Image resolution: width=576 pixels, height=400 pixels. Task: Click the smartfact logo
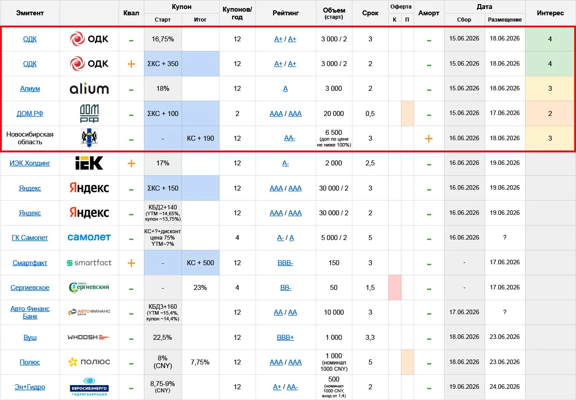tap(89, 263)
